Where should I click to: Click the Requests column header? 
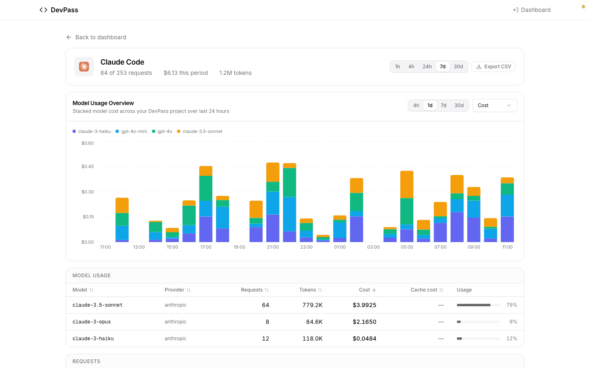(x=255, y=290)
